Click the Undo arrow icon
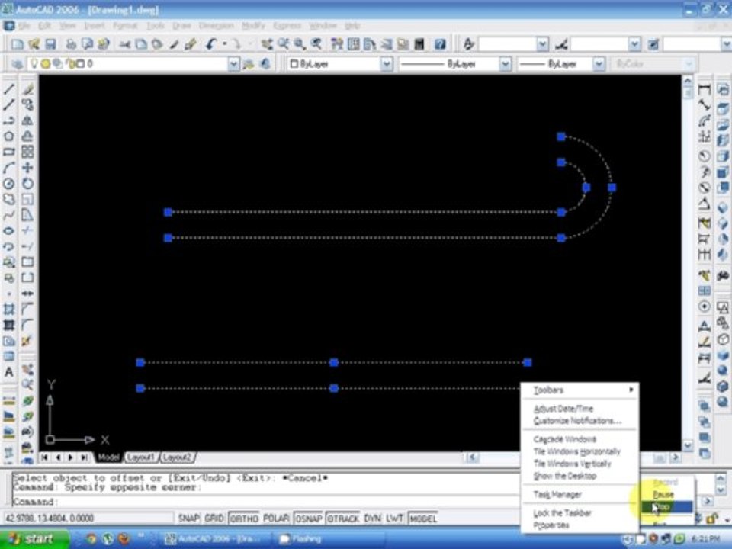732x549 pixels. (211, 44)
